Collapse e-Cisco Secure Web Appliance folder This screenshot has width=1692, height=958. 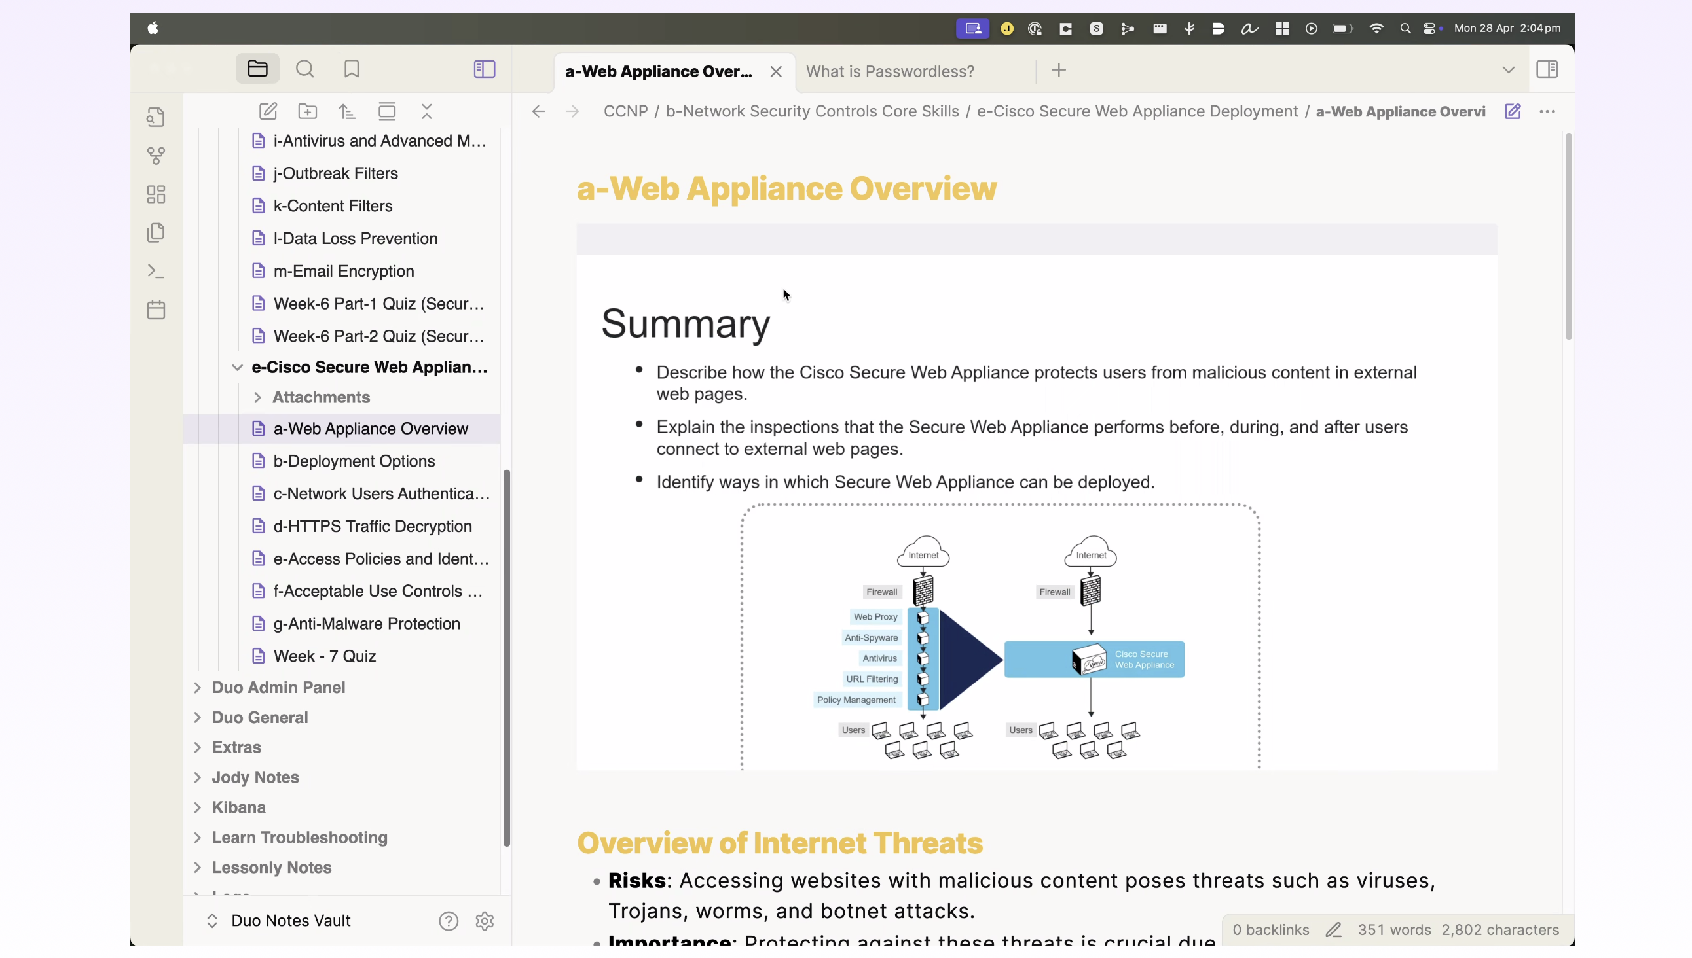click(237, 368)
